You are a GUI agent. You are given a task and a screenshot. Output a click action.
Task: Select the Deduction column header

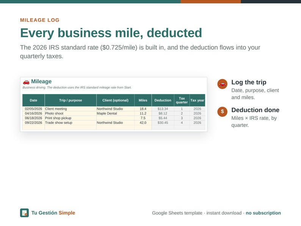tap(163, 100)
